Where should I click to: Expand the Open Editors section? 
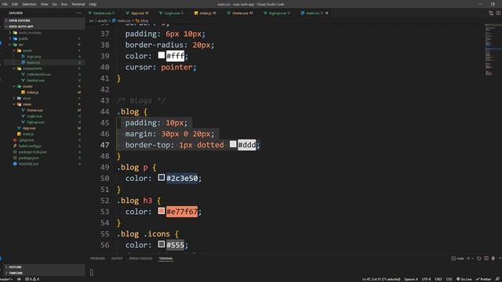(x=43, y=20)
